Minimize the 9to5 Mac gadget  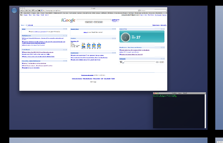(65, 61)
